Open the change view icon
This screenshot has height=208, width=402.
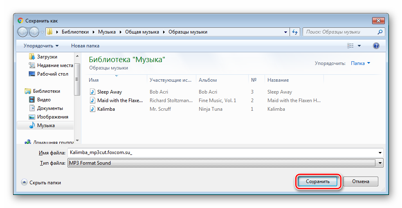350,46
